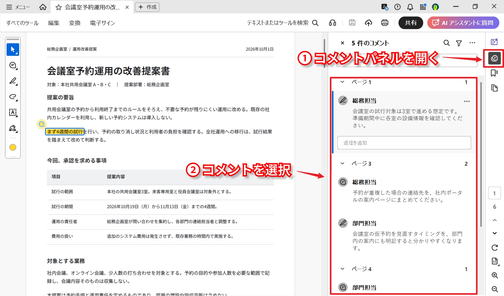
Task: Open the yellow color swatch
Action: pos(13,147)
